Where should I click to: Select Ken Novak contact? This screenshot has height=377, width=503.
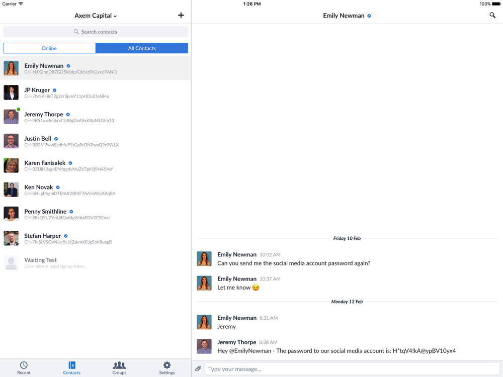[x=96, y=190]
